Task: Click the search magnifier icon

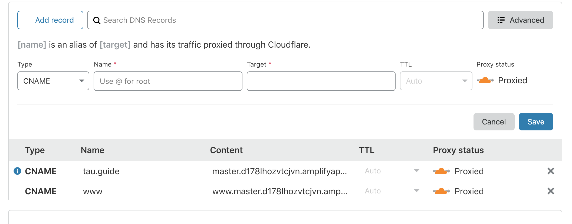Action: point(97,20)
